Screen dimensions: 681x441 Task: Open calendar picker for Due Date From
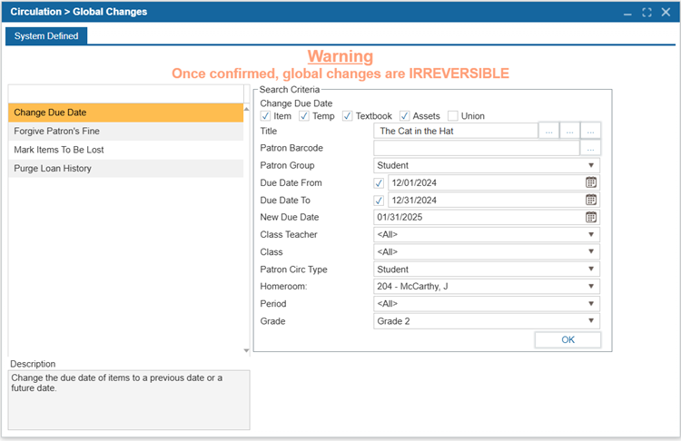click(x=591, y=182)
